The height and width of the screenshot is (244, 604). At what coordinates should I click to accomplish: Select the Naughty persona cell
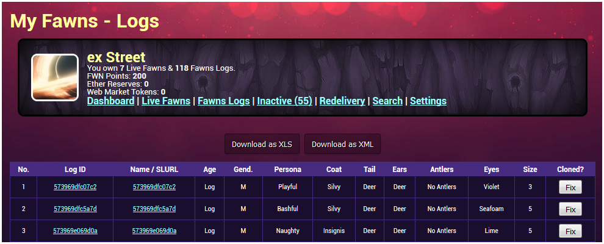(x=288, y=231)
